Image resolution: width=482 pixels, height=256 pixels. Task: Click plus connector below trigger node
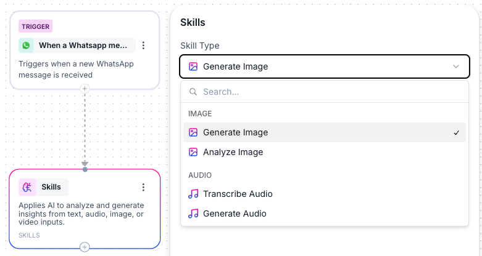point(85,89)
